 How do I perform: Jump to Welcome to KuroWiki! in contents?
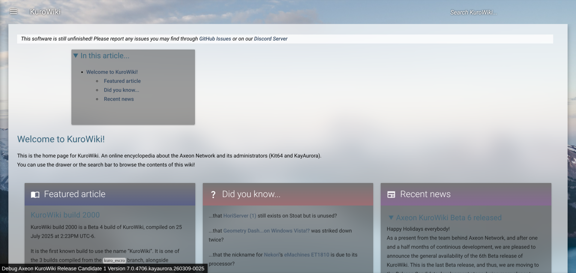[112, 72]
